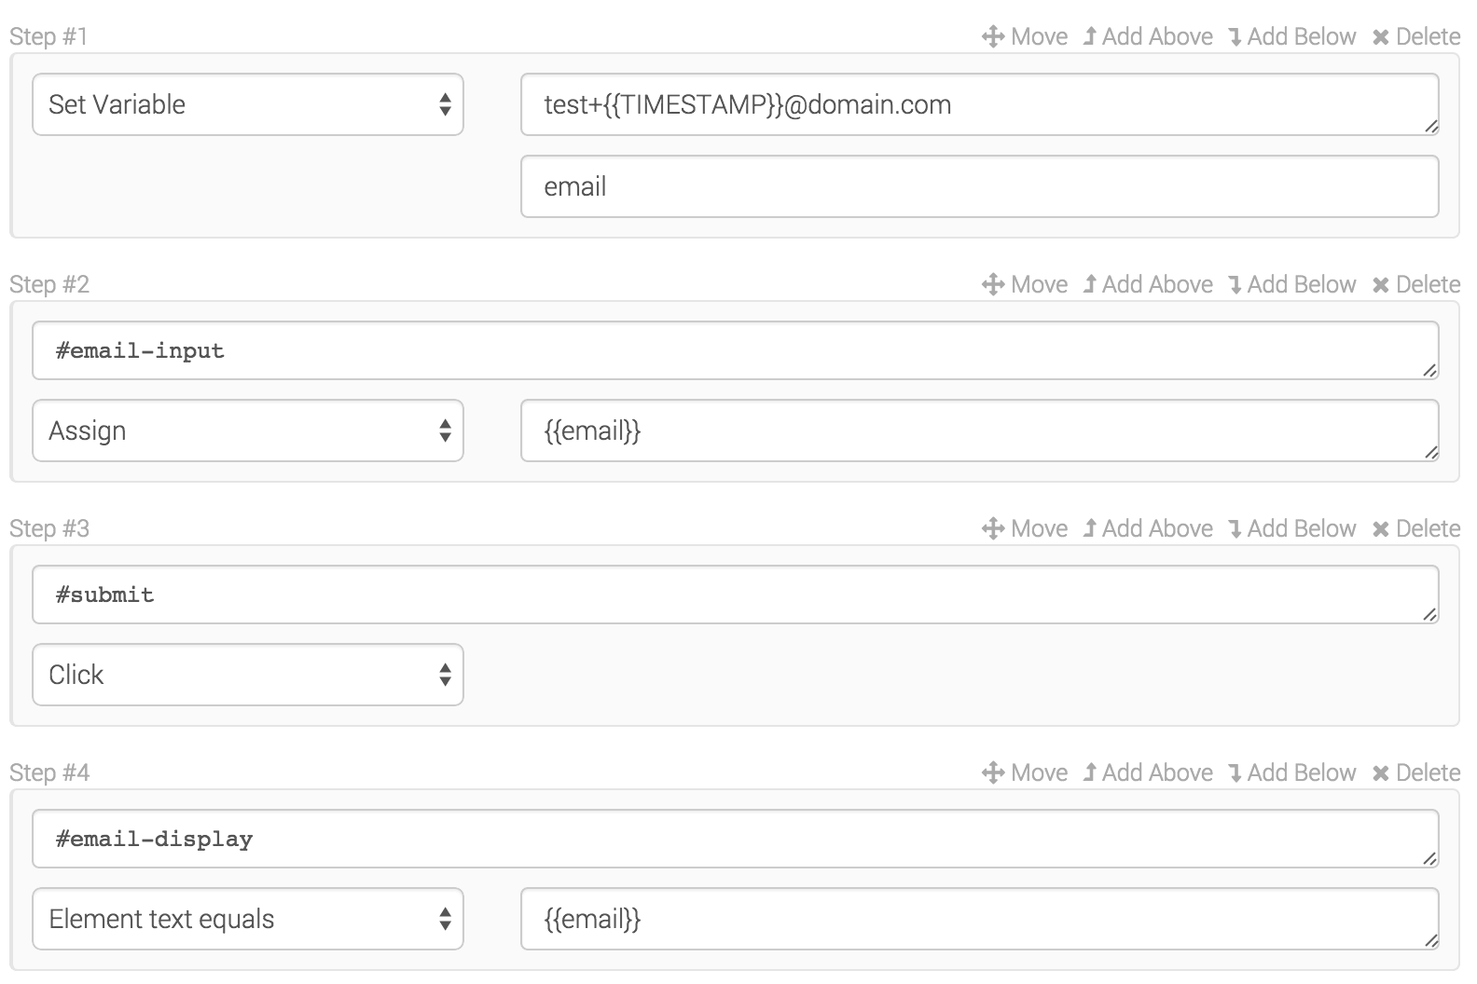Open the Click action dropdown in Step #3
This screenshot has width=1477, height=984.
247,675
